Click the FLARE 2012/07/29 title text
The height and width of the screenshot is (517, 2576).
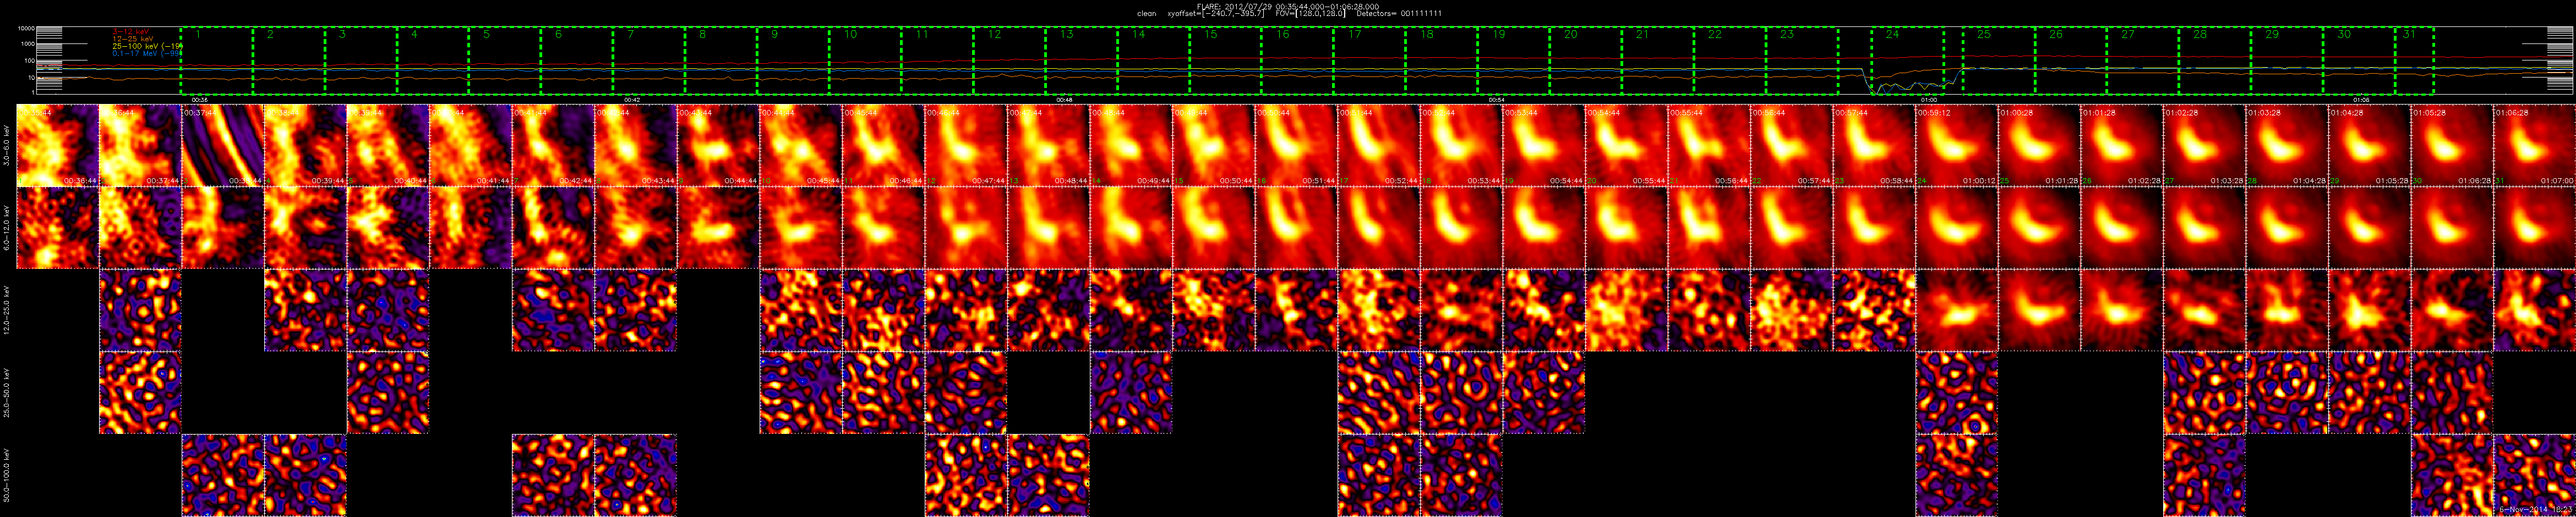click(1288, 6)
